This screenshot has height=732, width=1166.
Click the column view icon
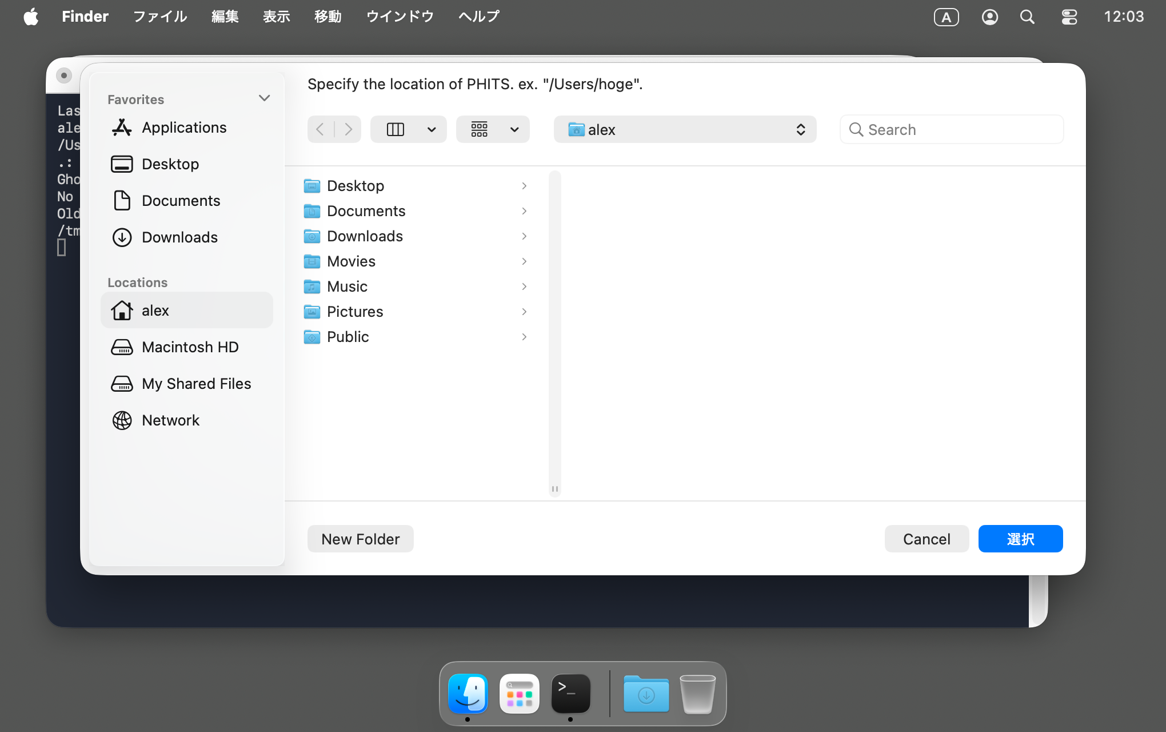click(395, 130)
